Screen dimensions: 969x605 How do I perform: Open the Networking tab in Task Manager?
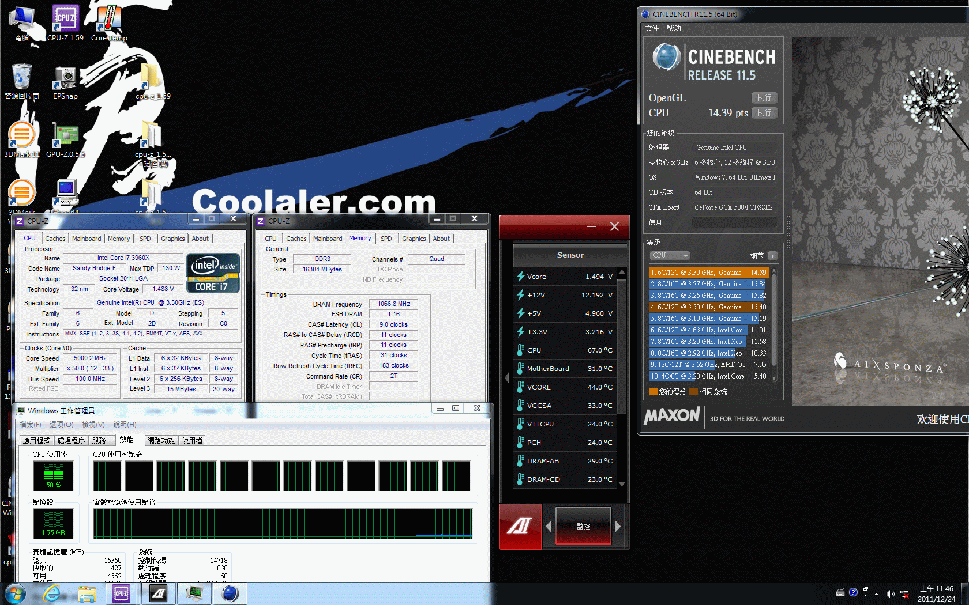click(161, 440)
